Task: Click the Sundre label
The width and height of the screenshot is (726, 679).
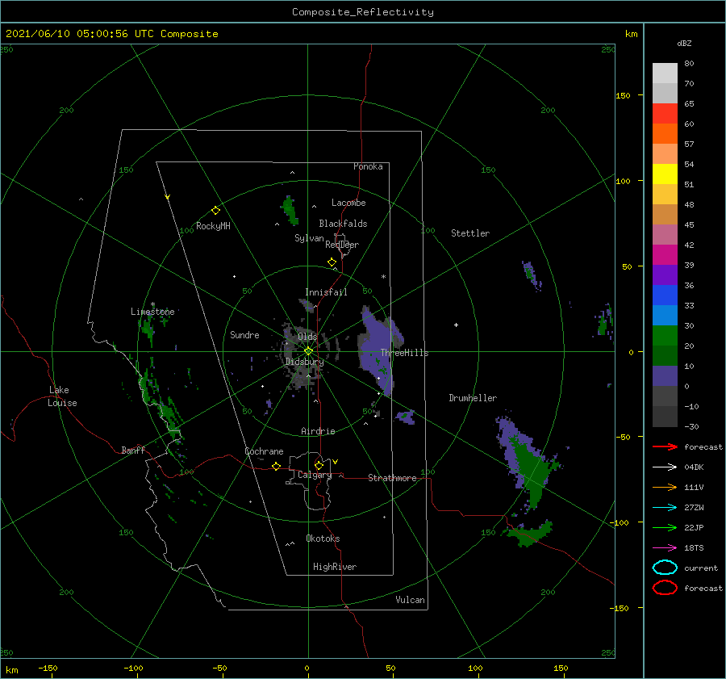Action: pyautogui.click(x=244, y=334)
